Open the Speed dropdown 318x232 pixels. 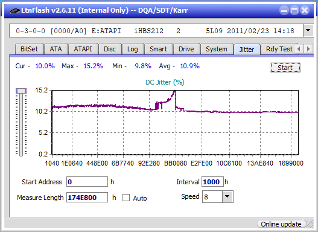point(227,196)
